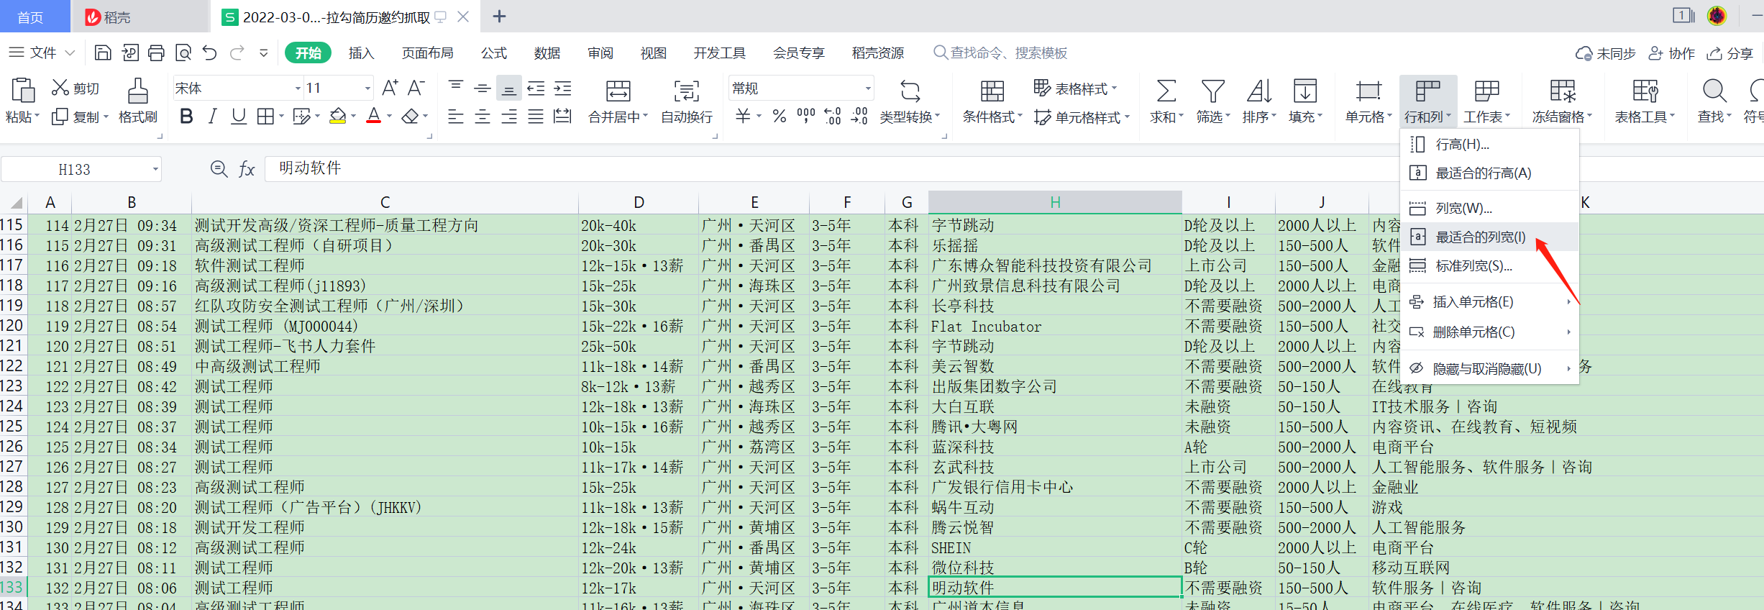This screenshot has height=610, width=1764.
Task: Toggle Bold formatting
Action: [x=186, y=116]
